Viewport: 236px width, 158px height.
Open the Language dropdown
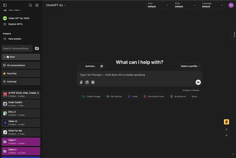(x=212, y=5)
